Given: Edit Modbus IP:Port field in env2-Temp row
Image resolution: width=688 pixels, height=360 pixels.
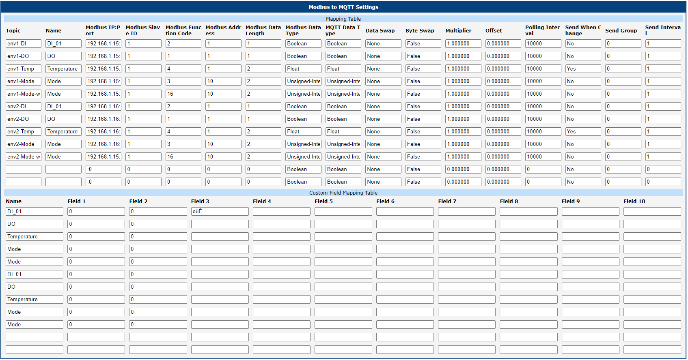Looking at the screenshot, I should click(104, 131).
